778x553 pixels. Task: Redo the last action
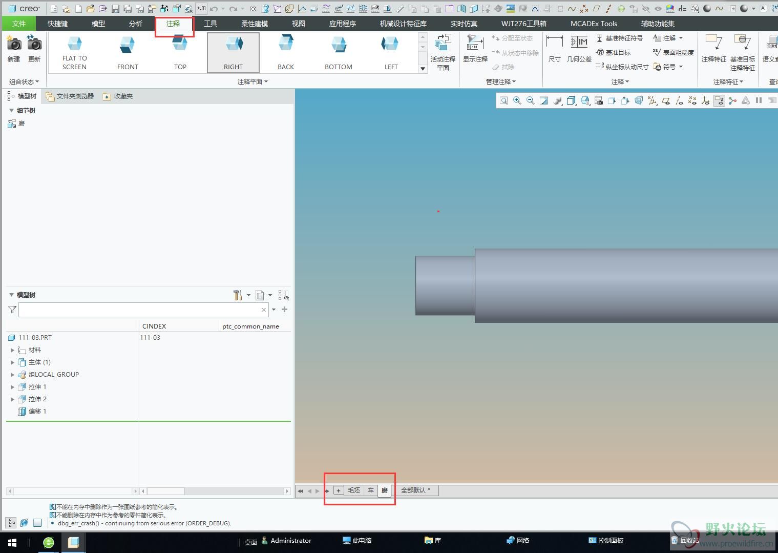(x=233, y=9)
